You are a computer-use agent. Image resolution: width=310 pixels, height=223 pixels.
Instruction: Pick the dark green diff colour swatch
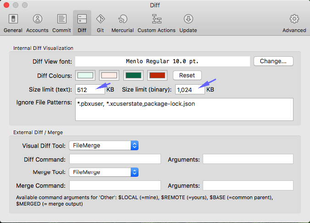(x=133, y=76)
